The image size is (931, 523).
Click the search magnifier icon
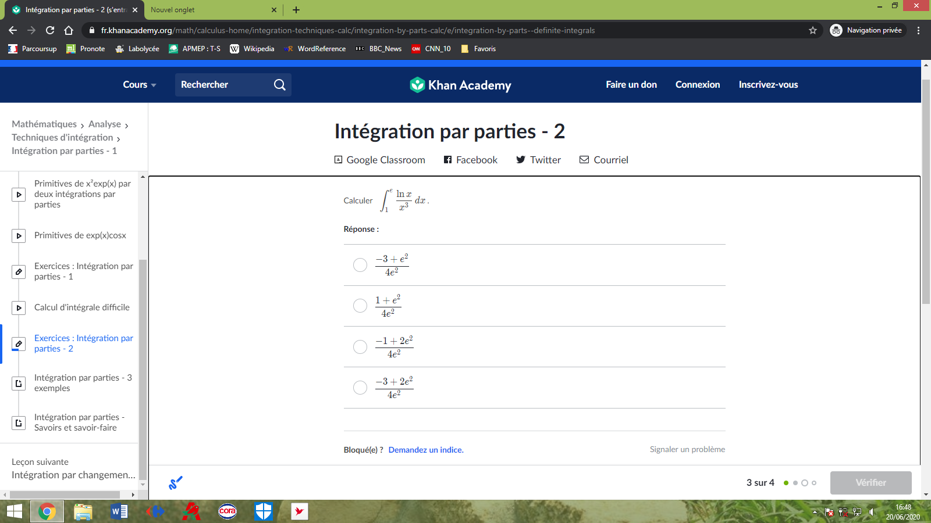click(x=279, y=85)
